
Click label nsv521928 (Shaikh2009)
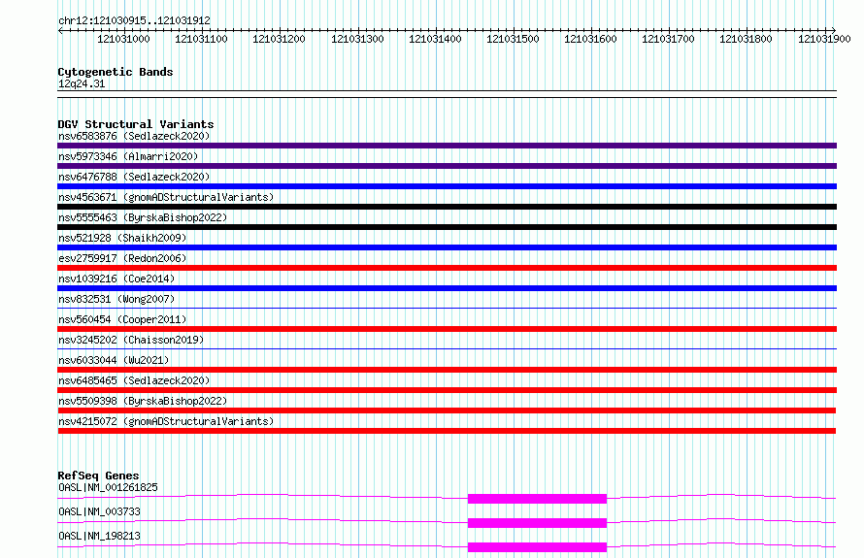122,238
